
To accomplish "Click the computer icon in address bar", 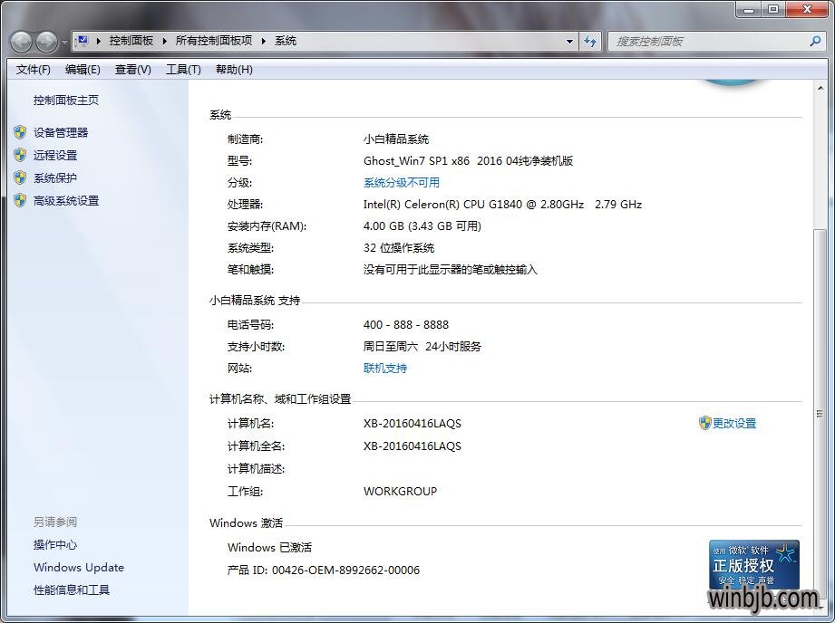I will pos(82,41).
